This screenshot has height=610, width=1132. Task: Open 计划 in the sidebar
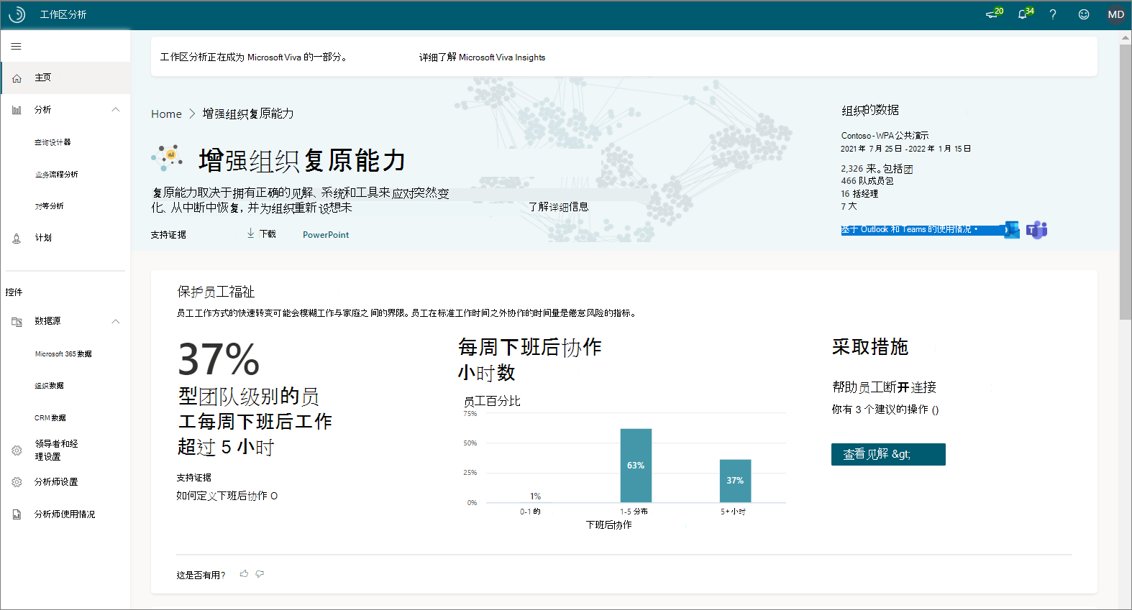[43, 238]
